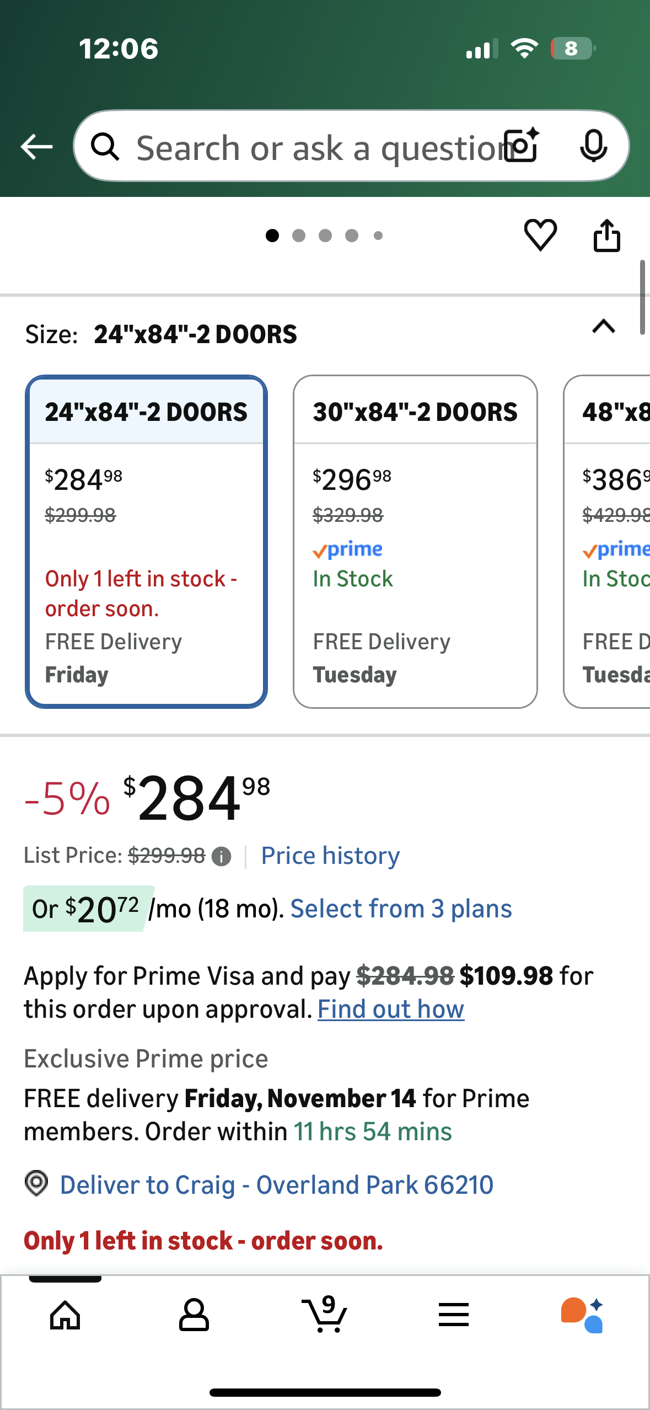Focus the search input field
The width and height of the screenshot is (650, 1410).
click(x=314, y=148)
